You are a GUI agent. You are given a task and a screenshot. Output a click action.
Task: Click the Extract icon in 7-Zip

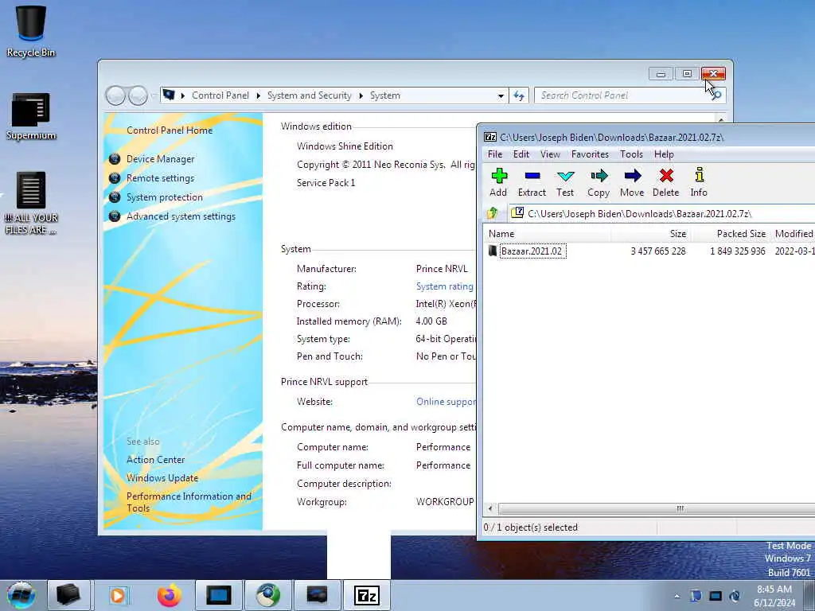pos(532,182)
